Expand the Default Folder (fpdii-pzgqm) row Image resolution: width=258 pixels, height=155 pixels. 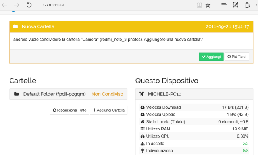[x=68, y=94]
